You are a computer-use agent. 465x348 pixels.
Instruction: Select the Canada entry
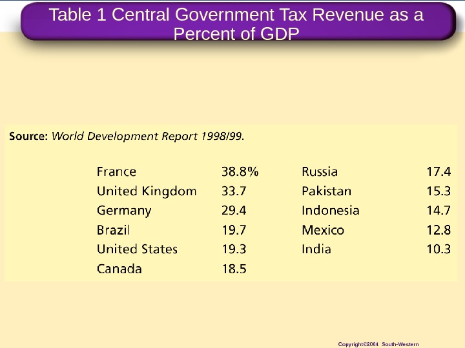click(x=119, y=269)
